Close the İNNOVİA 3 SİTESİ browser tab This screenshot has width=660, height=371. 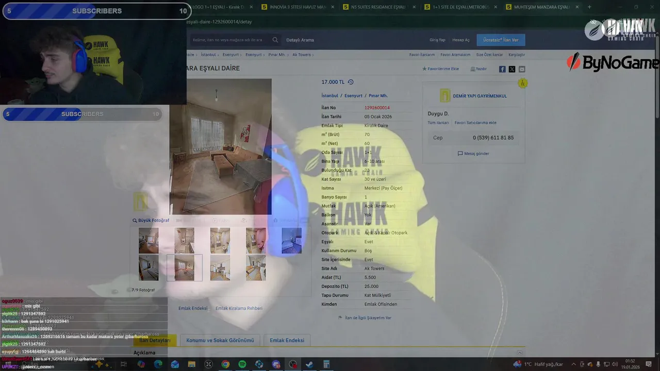(x=333, y=7)
